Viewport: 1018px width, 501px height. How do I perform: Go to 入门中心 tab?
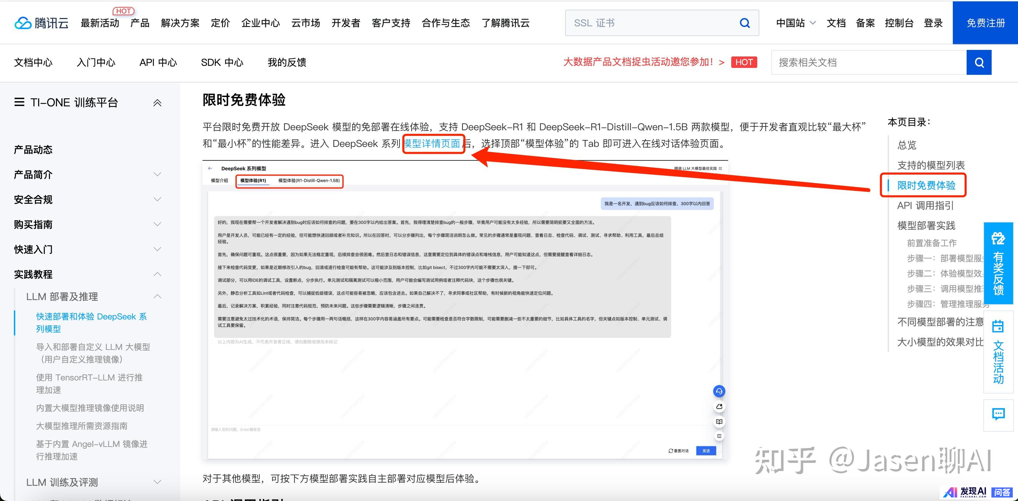[96, 62]
